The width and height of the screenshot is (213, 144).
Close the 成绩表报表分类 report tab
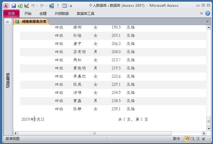[207, 21]
